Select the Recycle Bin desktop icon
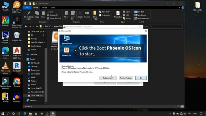This screenshot has width=206, height=116. [17, 37]
